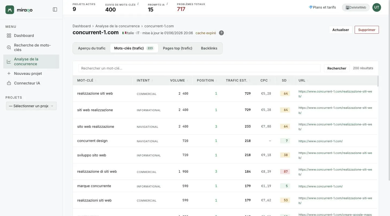Click the diamond icon beside Plans et tarifs
The width and height of the screenshot is (390, 216).
pos(311,7)
